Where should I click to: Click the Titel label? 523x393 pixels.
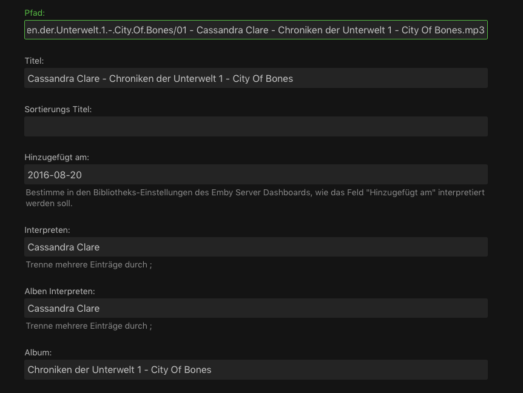[x=34, y=61]
